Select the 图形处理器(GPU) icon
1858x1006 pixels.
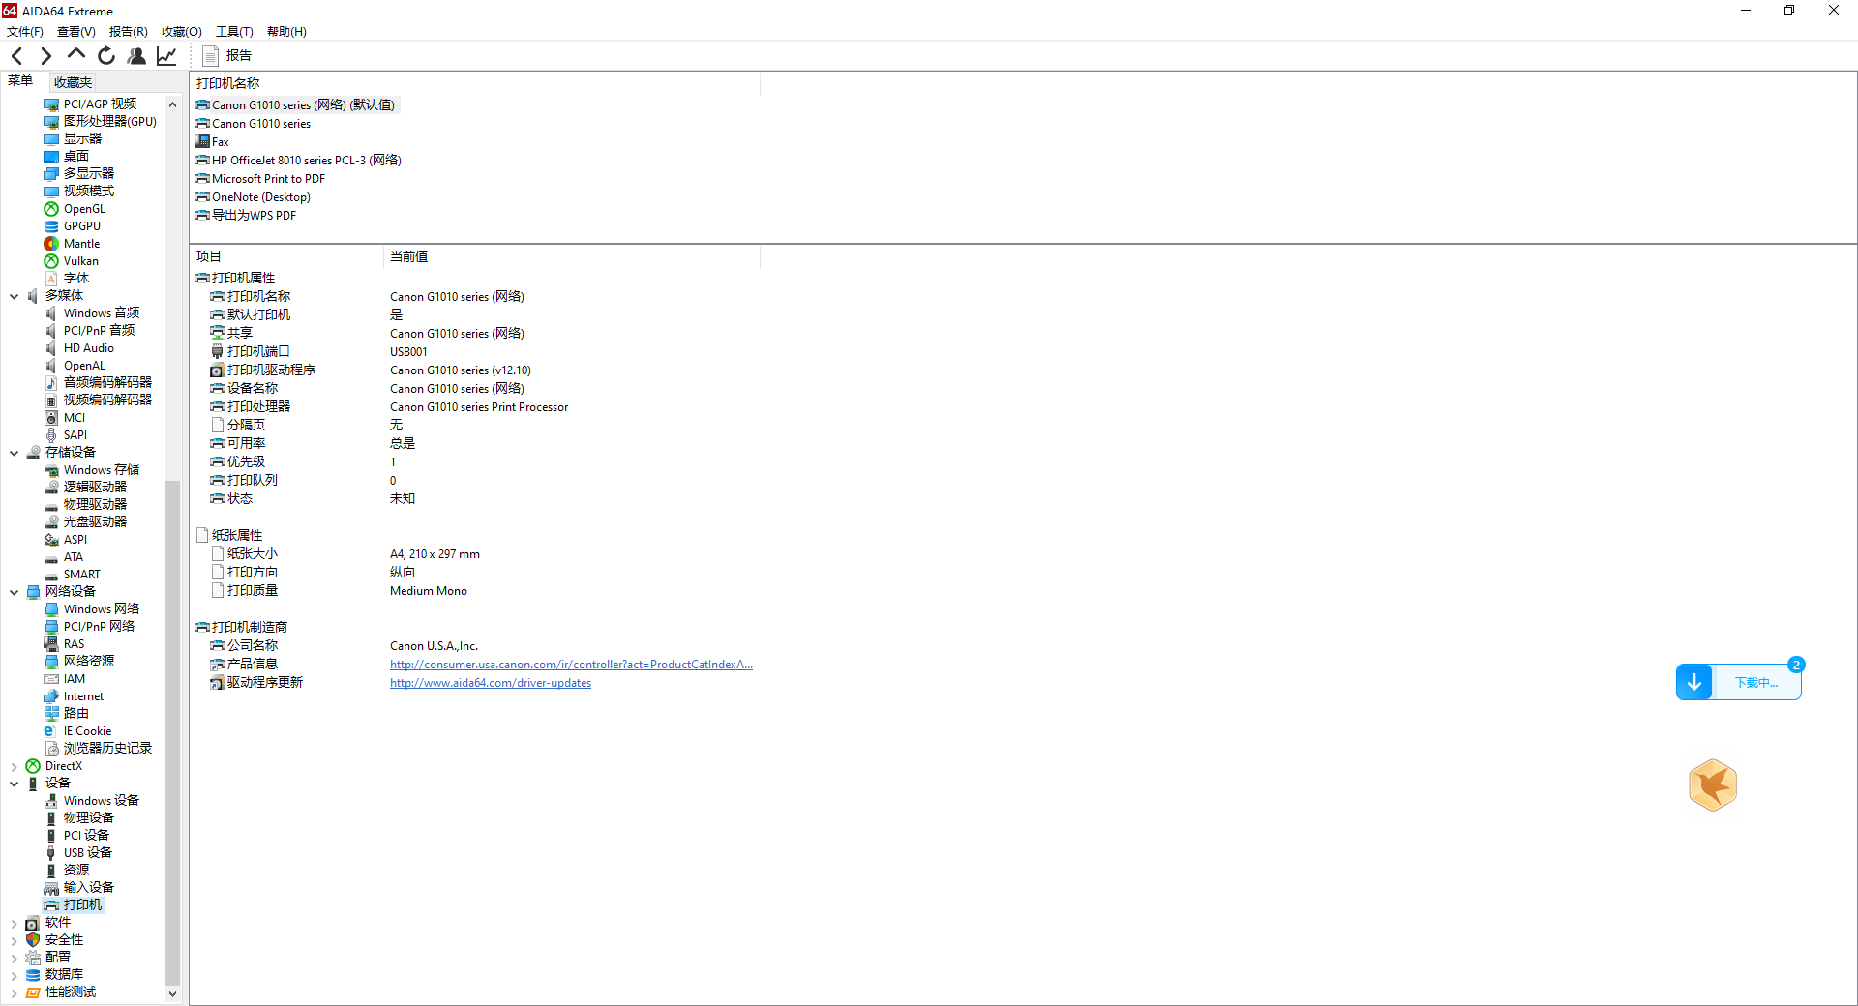pos(51,122)
